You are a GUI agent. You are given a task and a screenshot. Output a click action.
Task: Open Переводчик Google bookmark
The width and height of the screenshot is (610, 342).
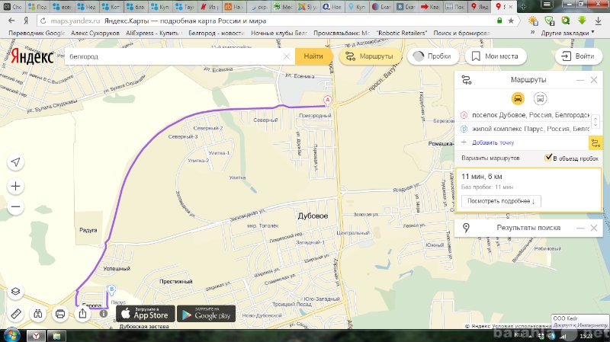tap(37, 33)
